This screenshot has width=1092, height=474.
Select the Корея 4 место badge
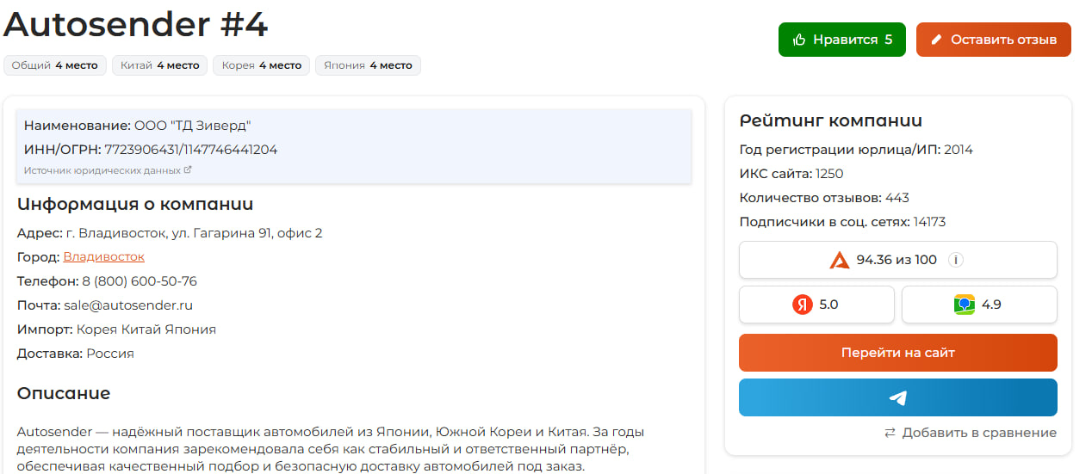click(262, 65)
